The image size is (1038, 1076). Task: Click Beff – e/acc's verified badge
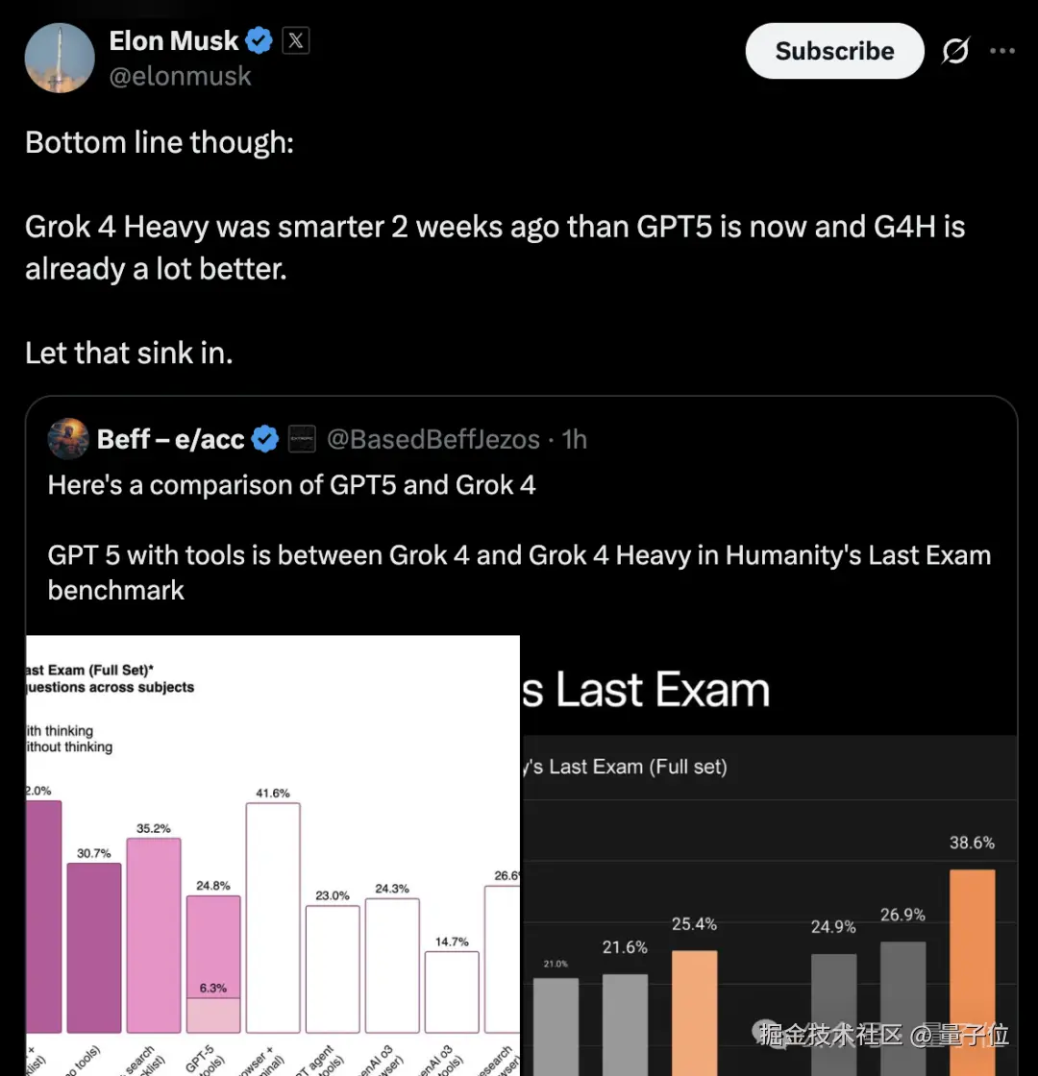tap(265, 438)
